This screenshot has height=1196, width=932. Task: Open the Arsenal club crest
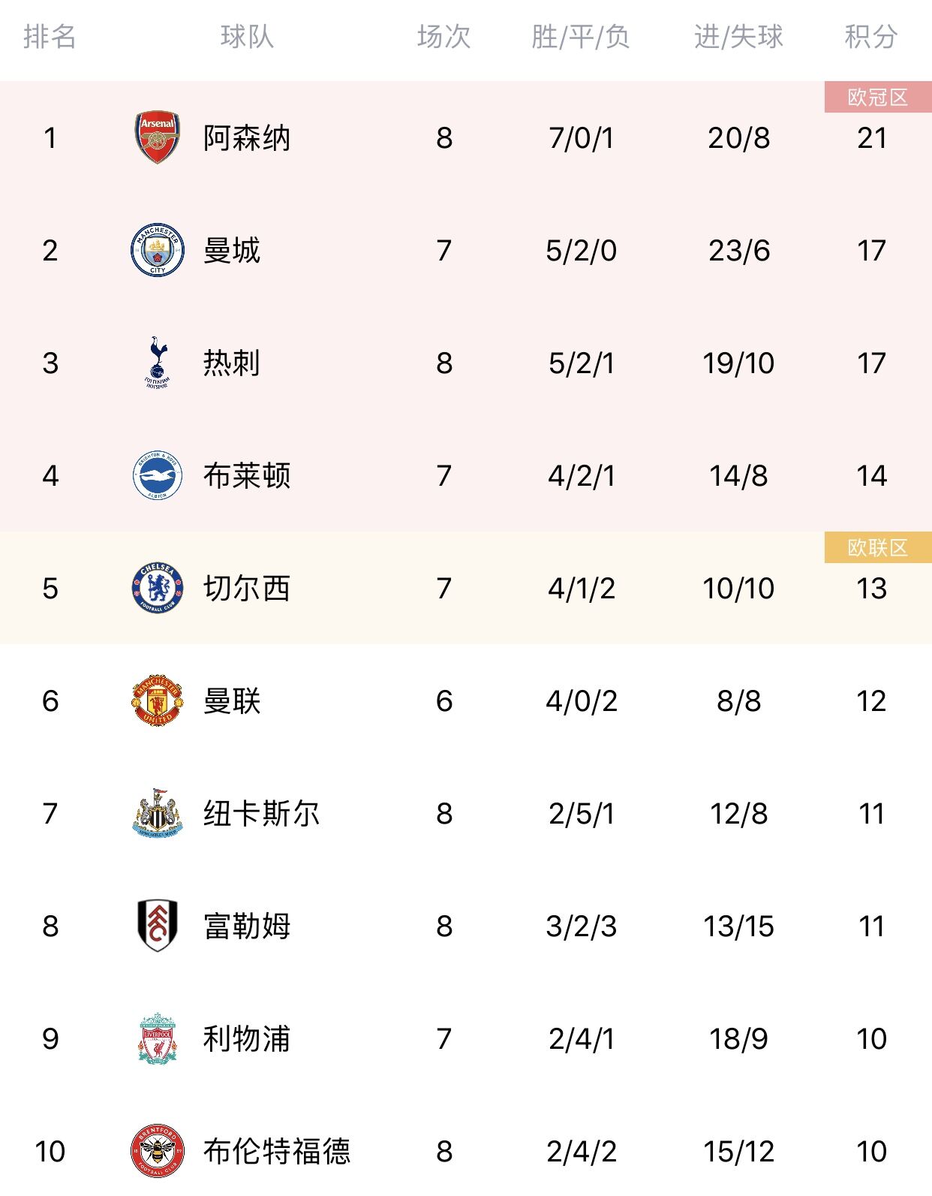158,138
